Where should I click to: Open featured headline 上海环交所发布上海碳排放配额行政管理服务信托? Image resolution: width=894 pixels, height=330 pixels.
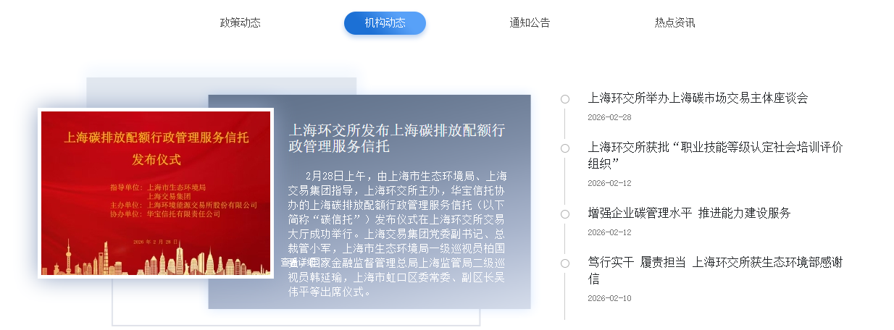pyautogui.click(x=396, y=138)
